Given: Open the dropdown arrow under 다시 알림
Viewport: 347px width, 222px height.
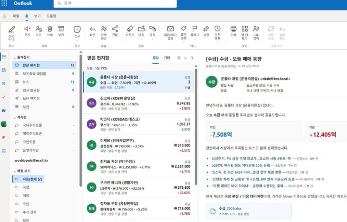Looking at the screenshot, I should coord(217,42).
